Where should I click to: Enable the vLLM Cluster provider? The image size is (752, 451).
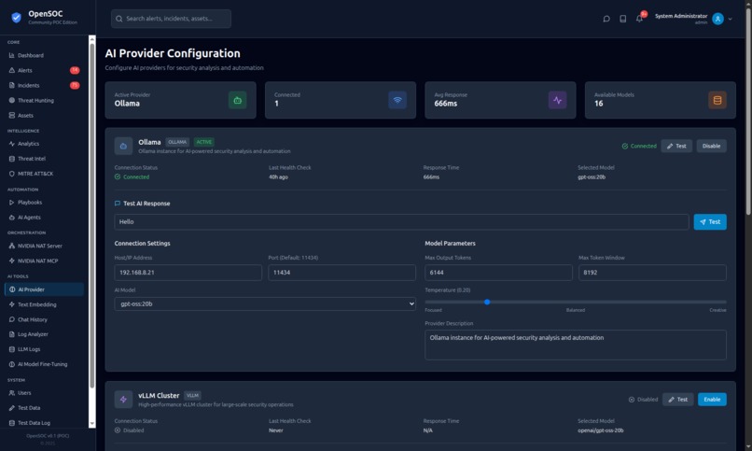tap(712, 400)
